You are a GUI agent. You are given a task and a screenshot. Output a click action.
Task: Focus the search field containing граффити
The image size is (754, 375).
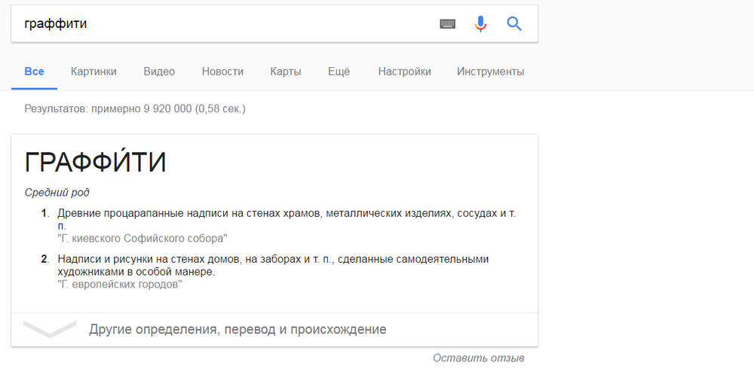tap(226, 24)
